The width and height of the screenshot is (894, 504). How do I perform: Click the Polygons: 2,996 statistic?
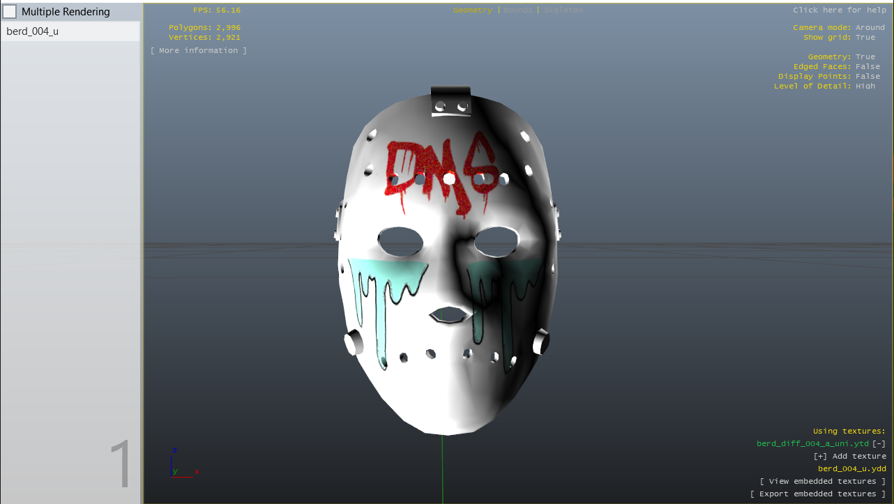204,28
